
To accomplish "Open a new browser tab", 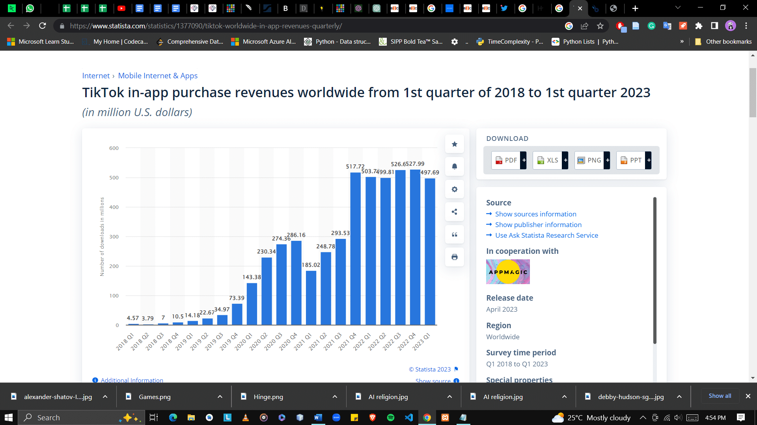I will (x=635, y=8).
